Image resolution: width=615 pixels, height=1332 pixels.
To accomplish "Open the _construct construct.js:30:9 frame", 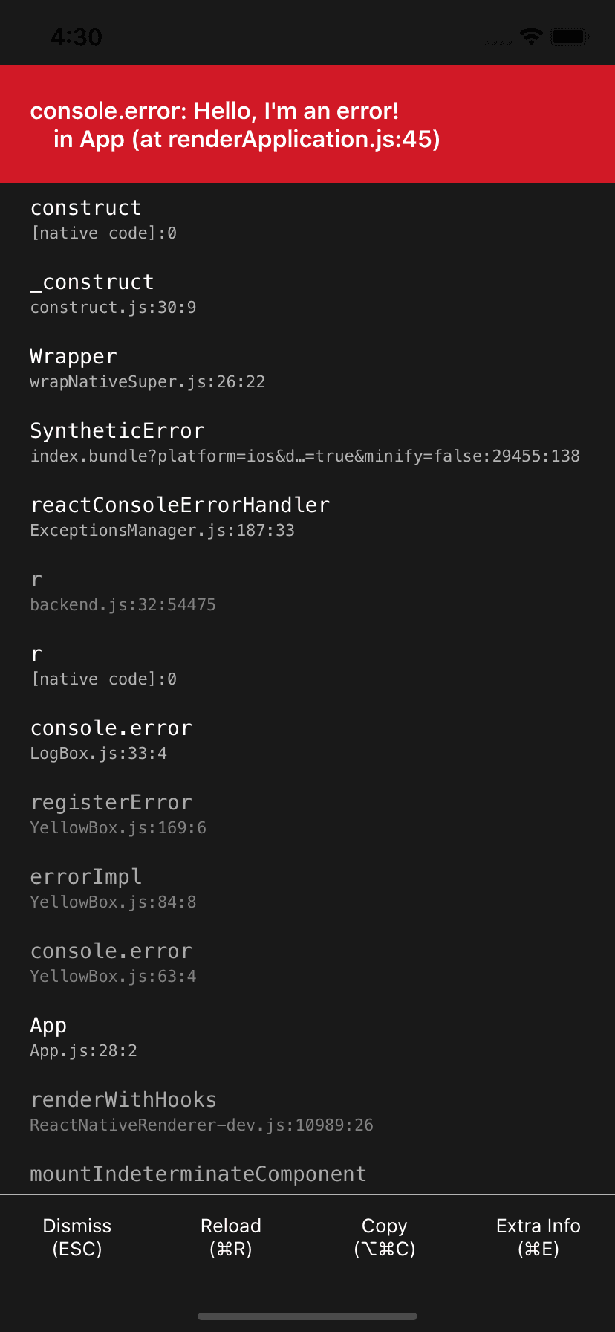I will pyautogui.click(x=307, y=294).
